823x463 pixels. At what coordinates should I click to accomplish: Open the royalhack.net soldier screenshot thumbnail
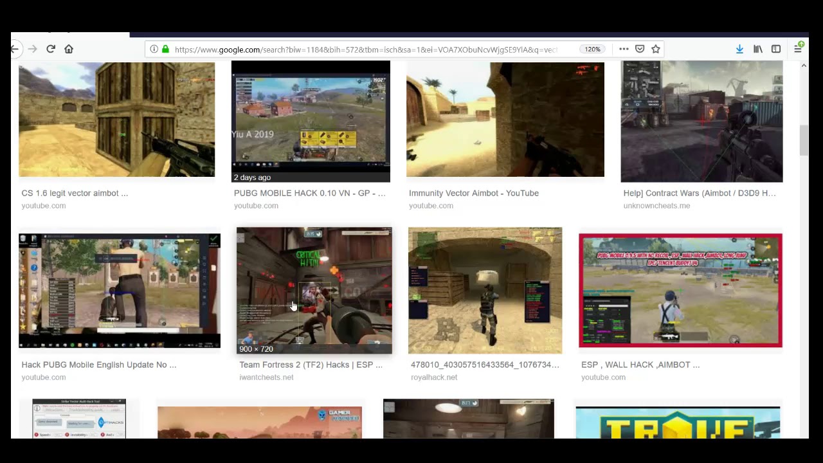[485, 290]
